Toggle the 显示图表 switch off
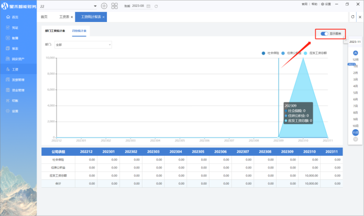Image resolution: width=364 pixels, height=216 pixels. tap(325, 34)
